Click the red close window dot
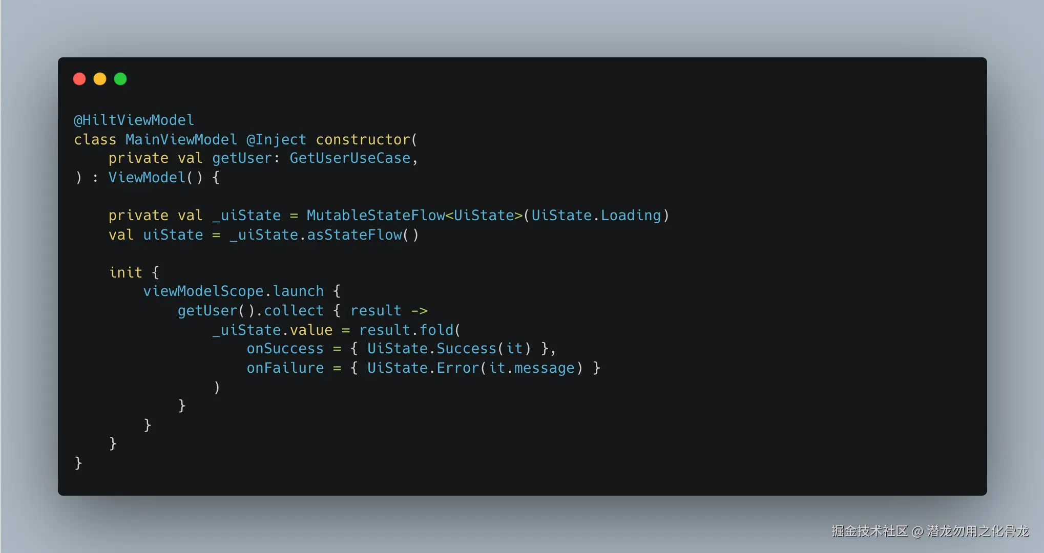 pos(79,79)
